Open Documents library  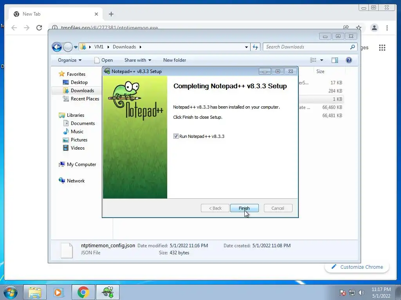click(x=83, y=123)
